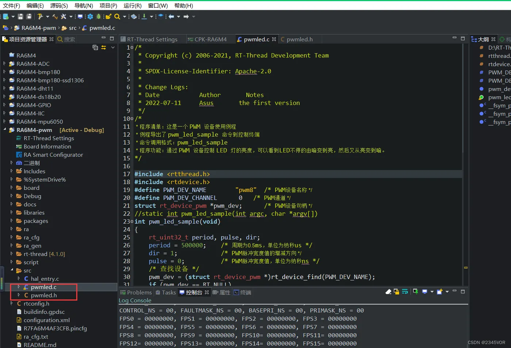
Task: Click the forward navigation arrow icon
Action: point(186,16)
